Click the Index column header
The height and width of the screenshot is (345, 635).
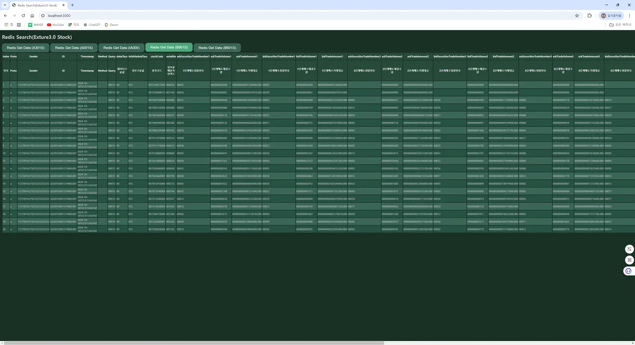click(x=6, y=57)
